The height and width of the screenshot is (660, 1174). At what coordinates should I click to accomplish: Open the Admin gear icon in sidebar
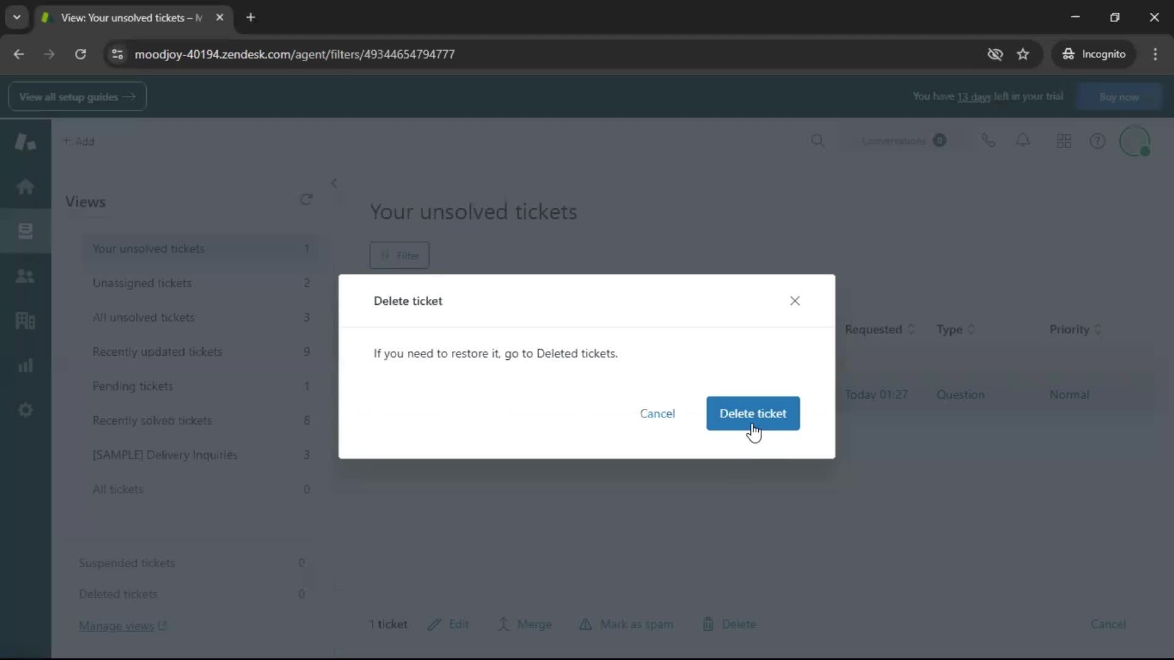tap(25, 410)
